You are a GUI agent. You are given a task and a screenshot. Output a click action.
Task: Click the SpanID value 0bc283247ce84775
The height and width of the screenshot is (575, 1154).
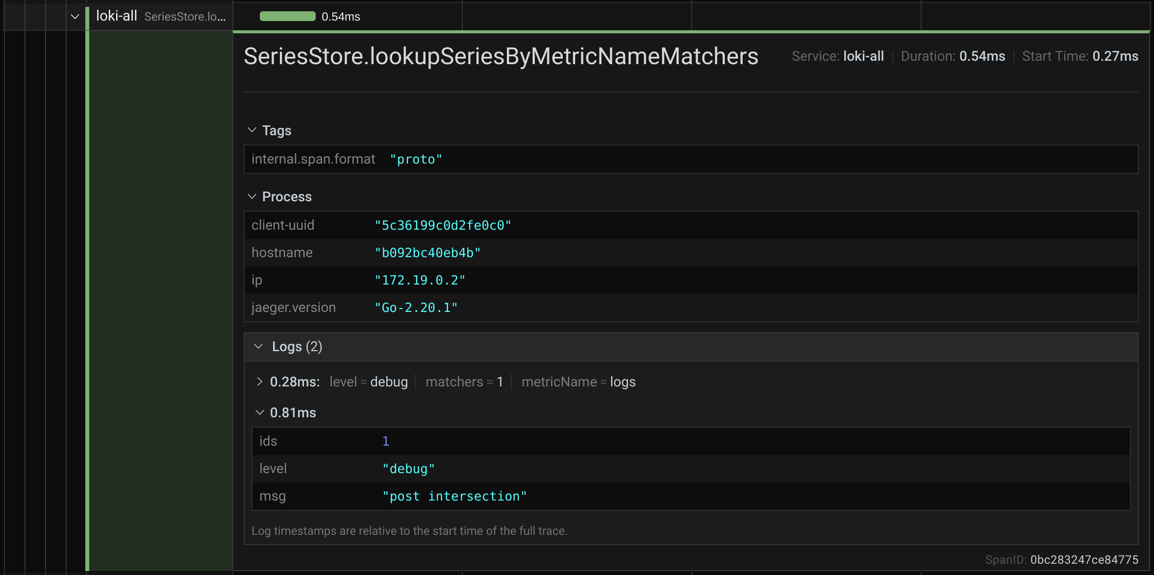pos(1083,559)
